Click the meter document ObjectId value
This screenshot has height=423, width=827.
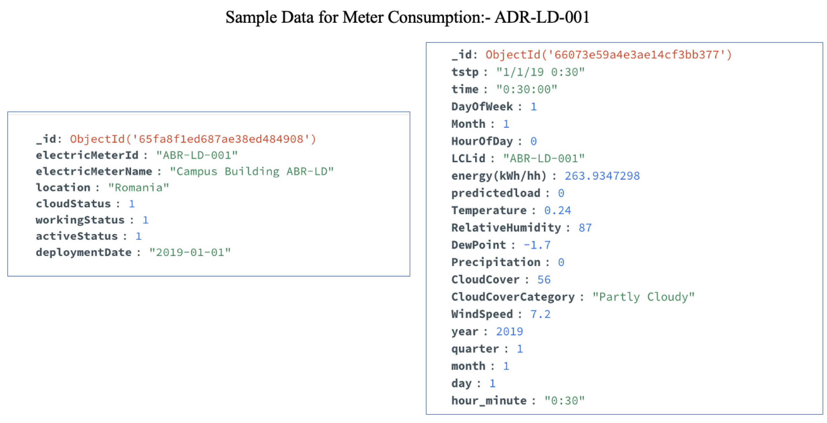193,139
